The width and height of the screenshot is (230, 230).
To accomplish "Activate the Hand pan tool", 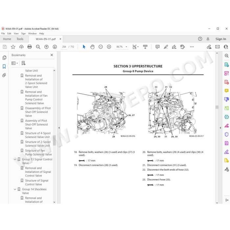I will (x=92, y=47).
